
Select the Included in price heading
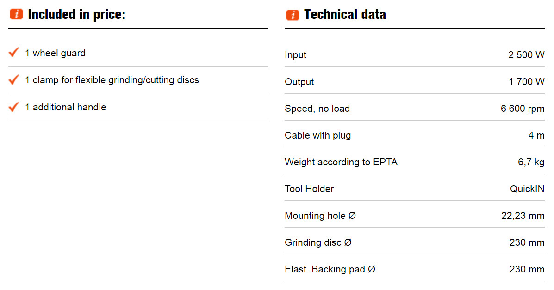tap(77, 14)
